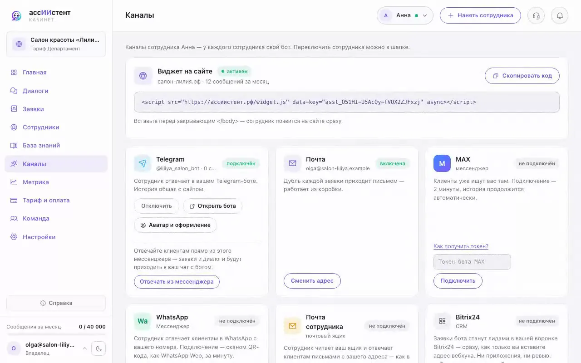The width and height of the screenshot is (581, 363).
Task: Click Подключить in the MAX card
Action: pyautogui.click(x=458, y=281)
